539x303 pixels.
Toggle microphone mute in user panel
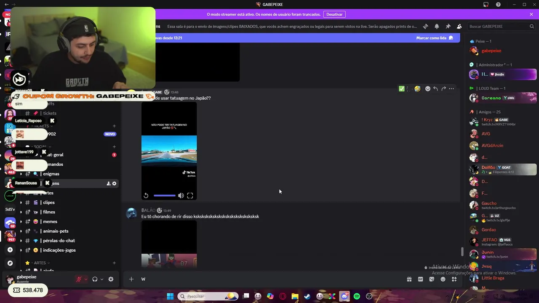78,279
